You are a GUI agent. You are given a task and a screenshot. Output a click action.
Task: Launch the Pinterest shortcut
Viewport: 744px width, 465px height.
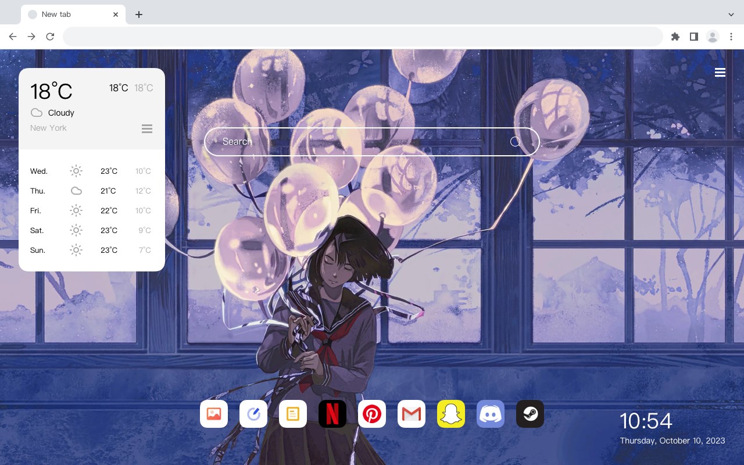[372, 414]
